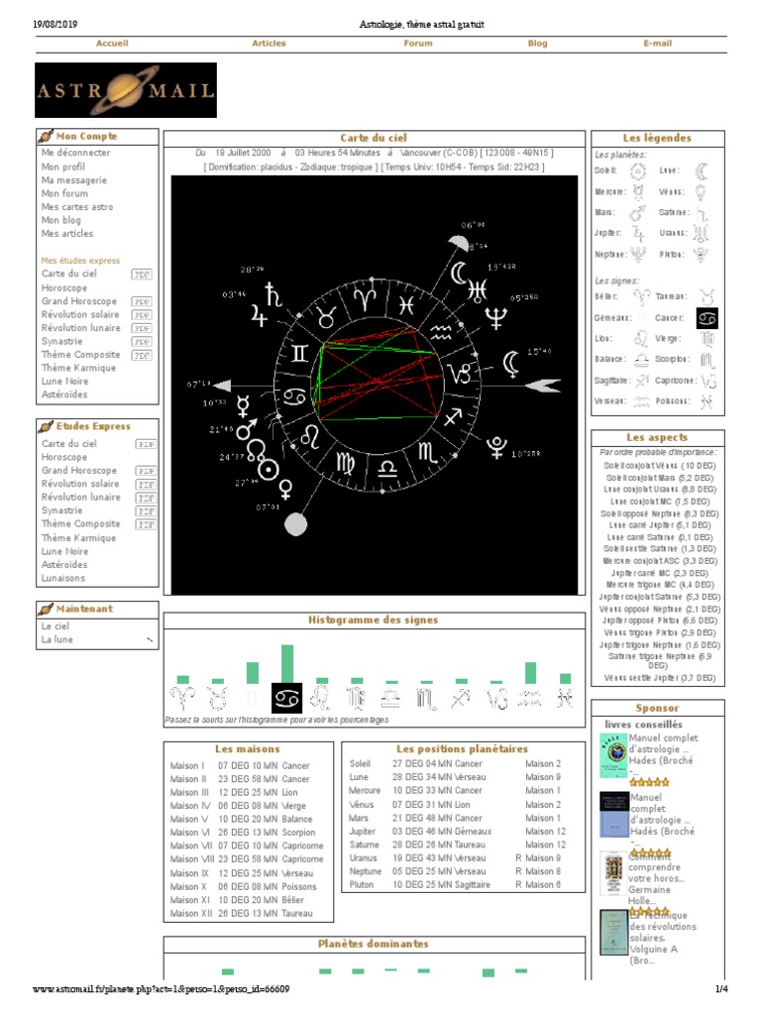Click the PDF icon next to Carte du ciel in Etudes Express
Screen dimensions: 761x1015
[146, 444]
